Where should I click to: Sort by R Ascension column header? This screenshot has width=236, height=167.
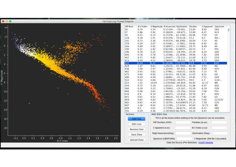coord(169,26)
